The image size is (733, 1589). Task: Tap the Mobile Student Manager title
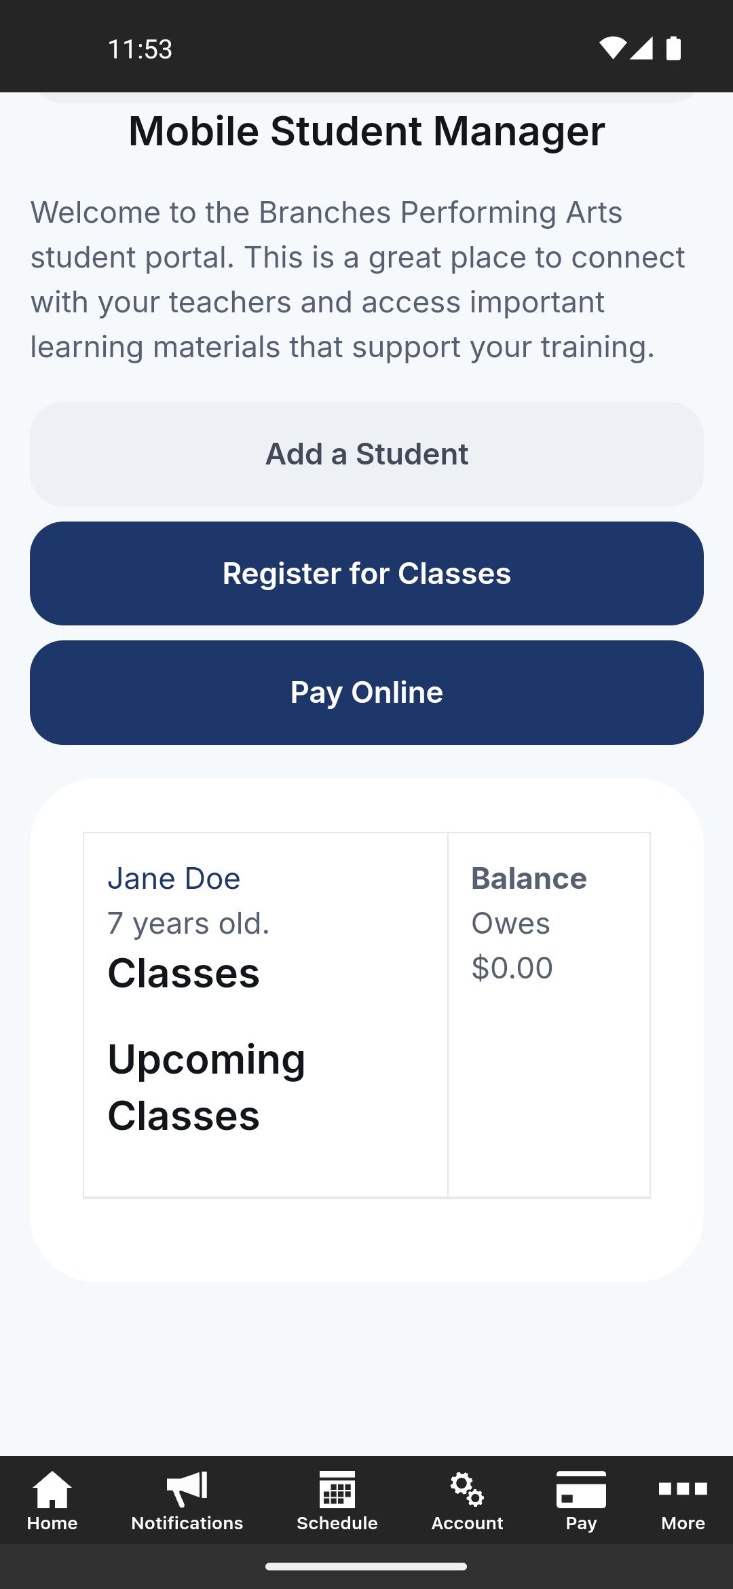(366, 131)
